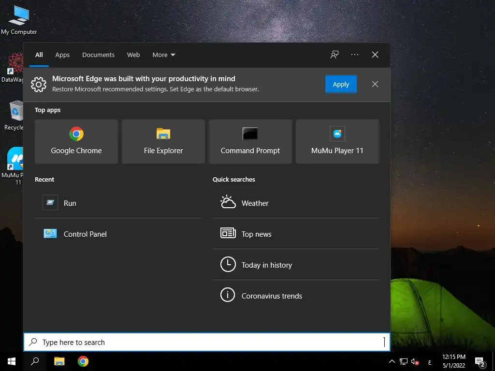
Task: Click the search feedback person icon
Action: point(335,55)
